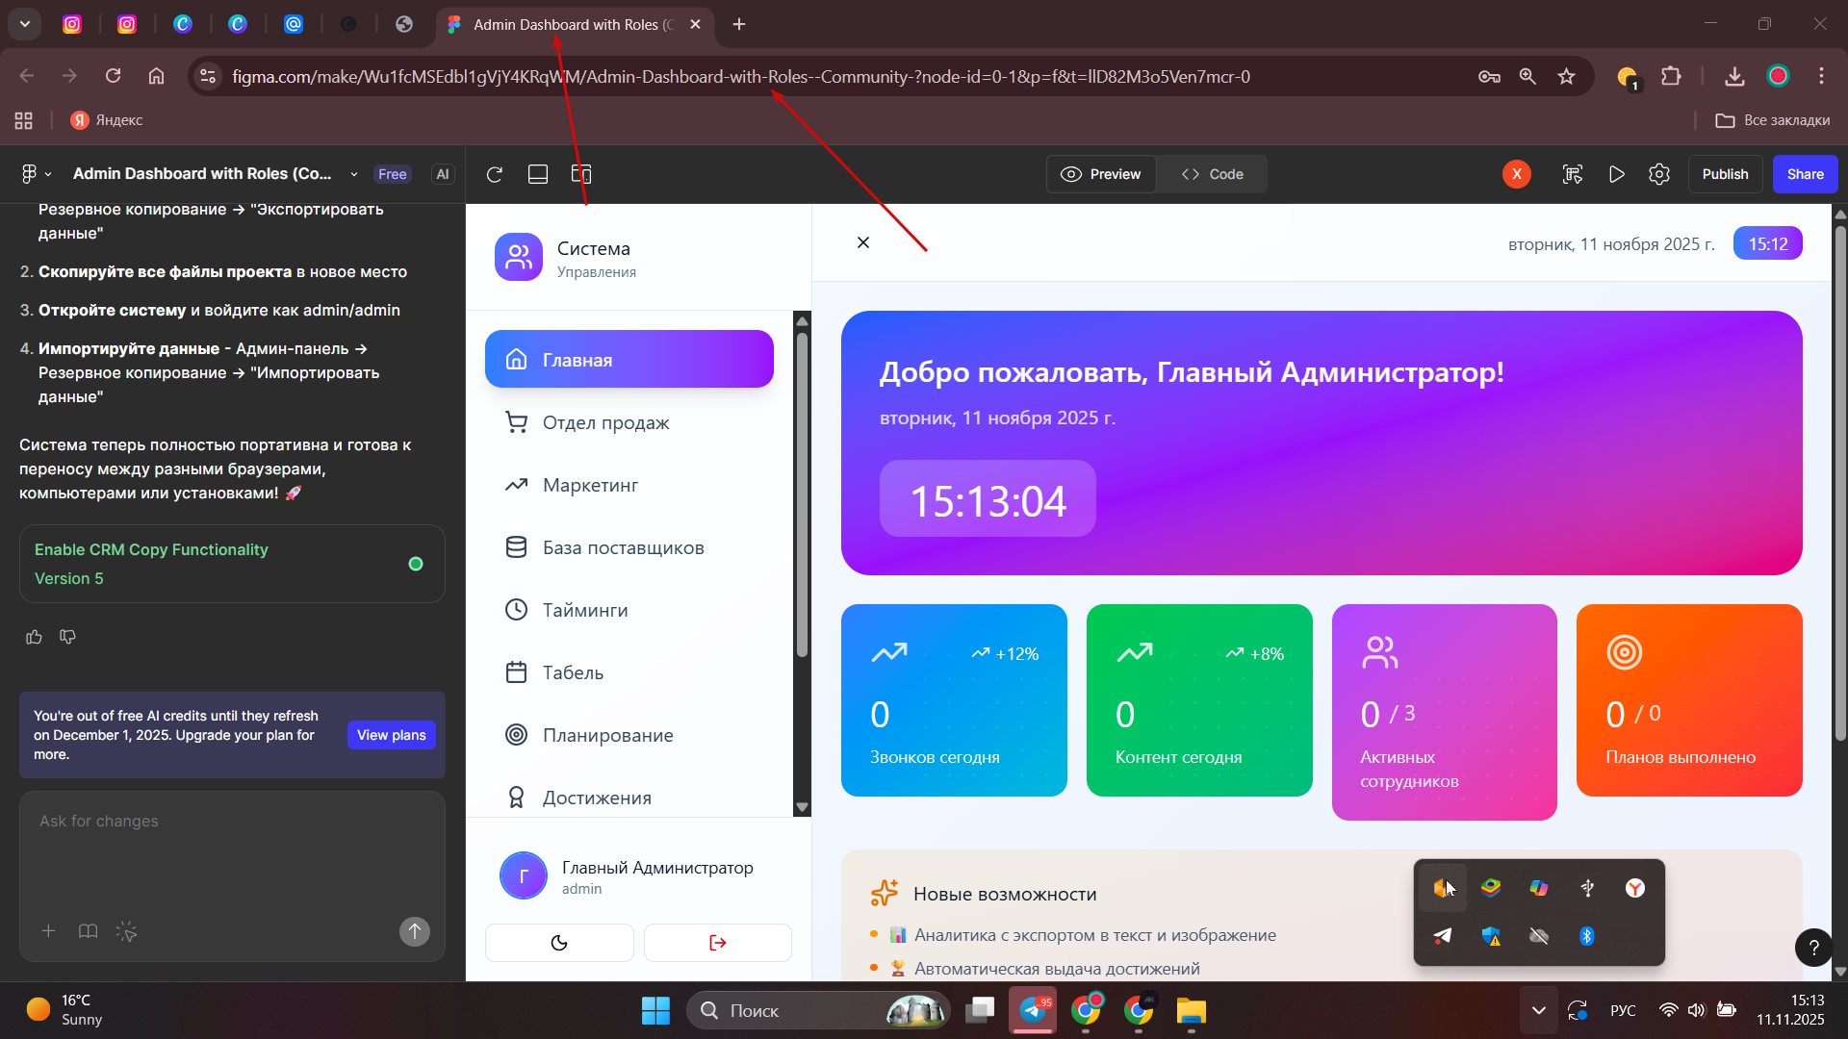
Task: Collapse the hidden tray icons chevron
Action: tap(1538, 1010)
